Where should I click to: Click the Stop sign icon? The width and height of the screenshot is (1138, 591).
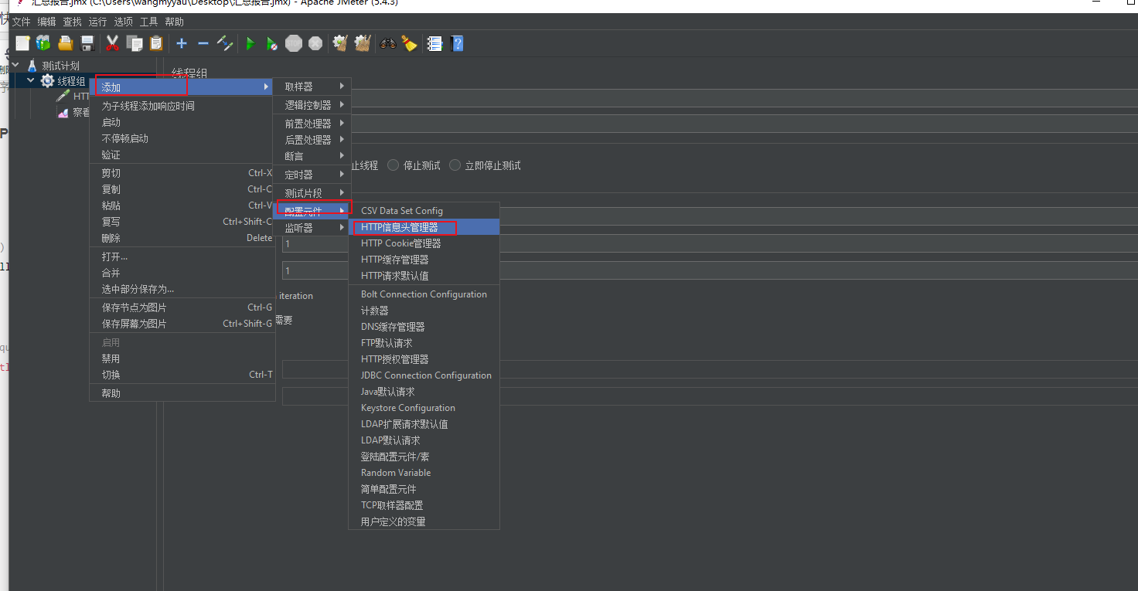[x=294, y=44]
